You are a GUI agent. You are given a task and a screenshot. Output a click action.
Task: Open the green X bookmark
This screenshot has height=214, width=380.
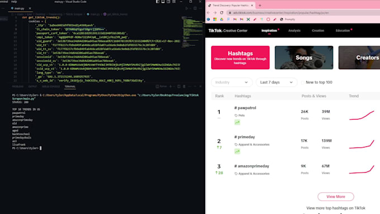click(248, 20)
